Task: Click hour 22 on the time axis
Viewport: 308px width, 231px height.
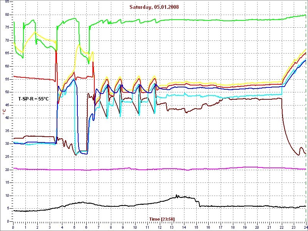Action: pyautogui.click(x=281, y=227)
